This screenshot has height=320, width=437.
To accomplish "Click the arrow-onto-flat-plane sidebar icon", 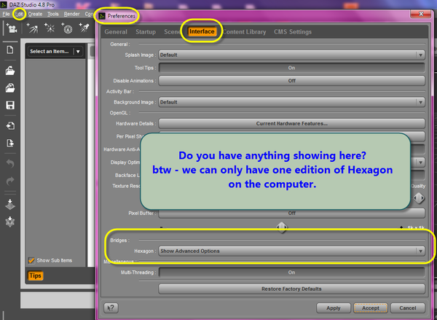I will click(x=10, y=204).
